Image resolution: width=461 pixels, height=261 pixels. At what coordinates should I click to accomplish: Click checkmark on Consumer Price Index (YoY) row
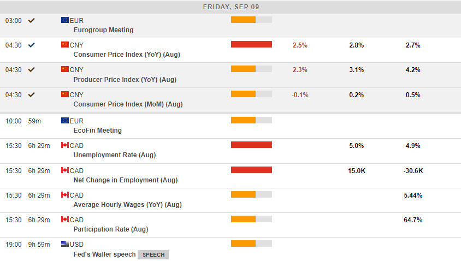click(32, 45)
